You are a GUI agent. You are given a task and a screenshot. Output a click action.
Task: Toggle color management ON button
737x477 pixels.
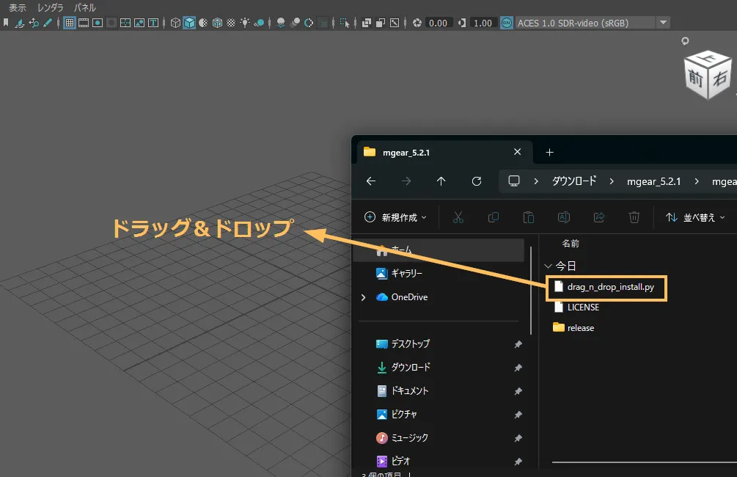506,23
